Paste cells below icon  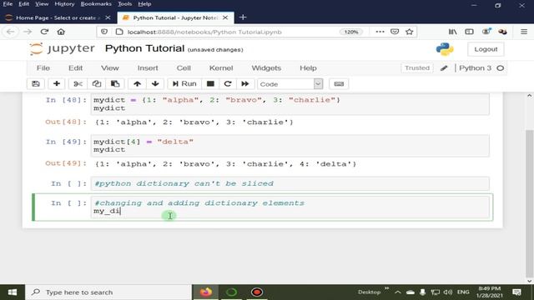pyautogui.click(x=115, y=84)
